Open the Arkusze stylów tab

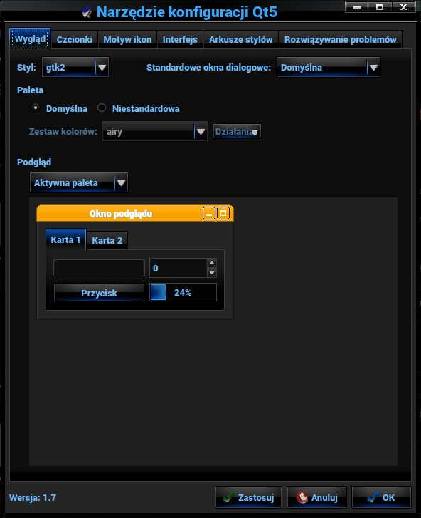point(240,40)
